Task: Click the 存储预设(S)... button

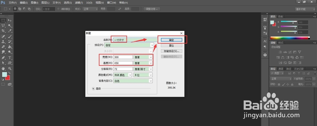Action: point(171,51)
